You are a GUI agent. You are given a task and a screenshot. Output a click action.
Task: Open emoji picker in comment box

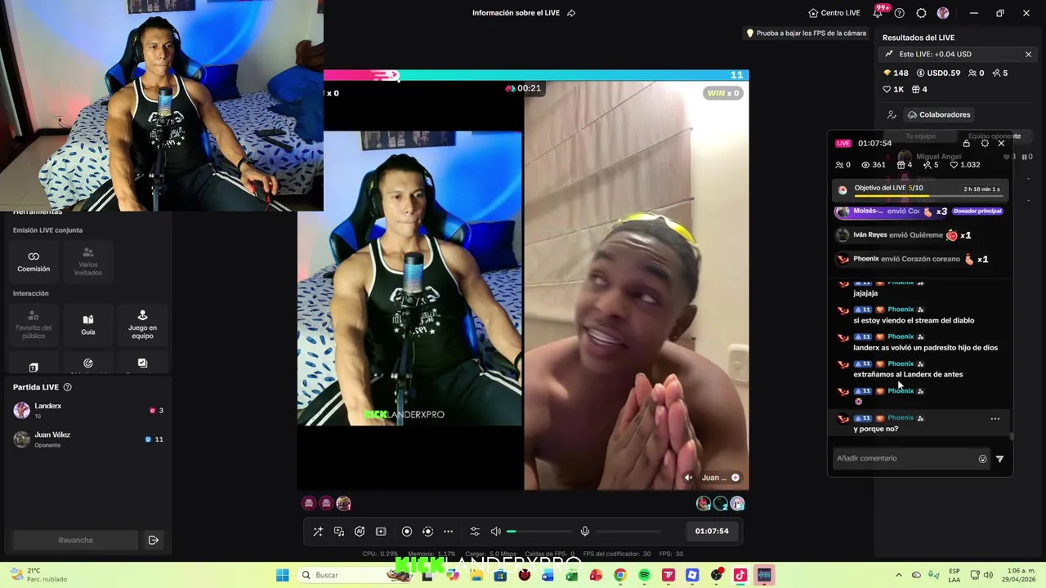982,459
